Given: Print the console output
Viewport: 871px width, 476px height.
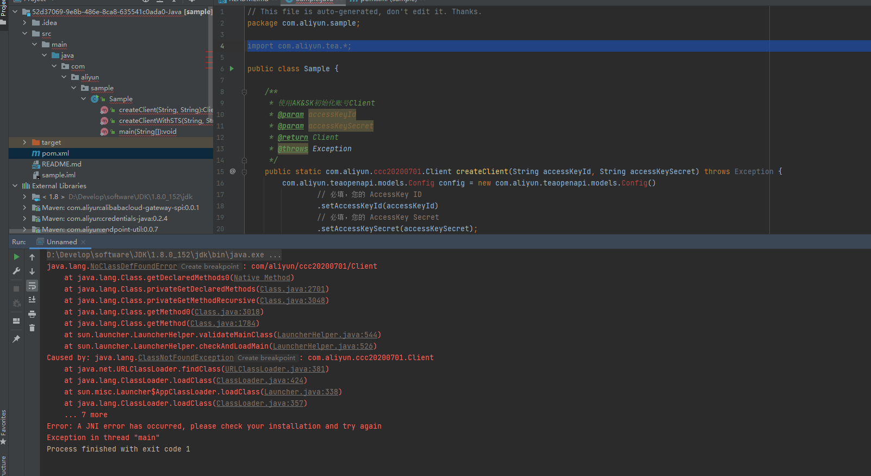Looking at the screenshot, I should click(32, 314).
